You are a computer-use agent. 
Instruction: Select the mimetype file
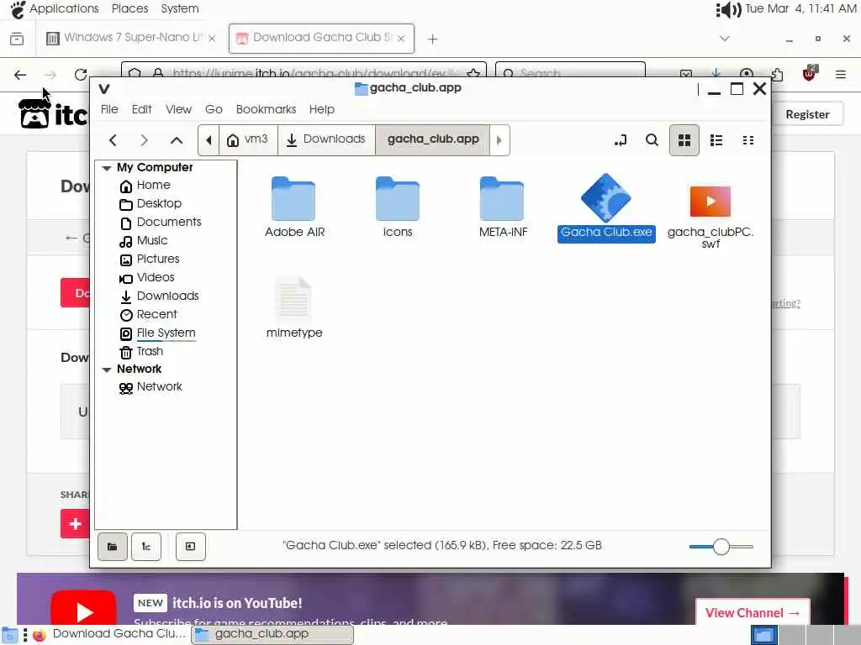pos(293,307)
